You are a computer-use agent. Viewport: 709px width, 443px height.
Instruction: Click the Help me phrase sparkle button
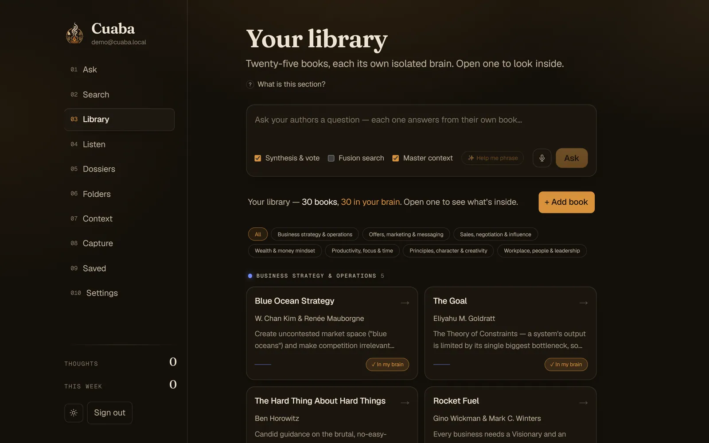[492, 158]
